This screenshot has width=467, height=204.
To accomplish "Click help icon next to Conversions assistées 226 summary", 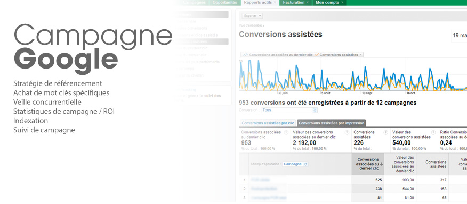I will [385, 132].
